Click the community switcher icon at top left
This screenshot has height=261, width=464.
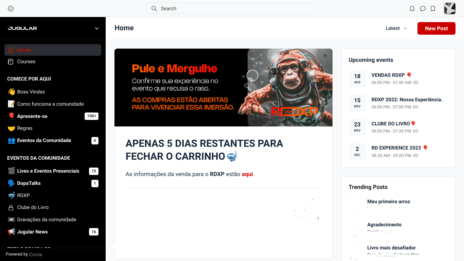[x=11, y=8]
